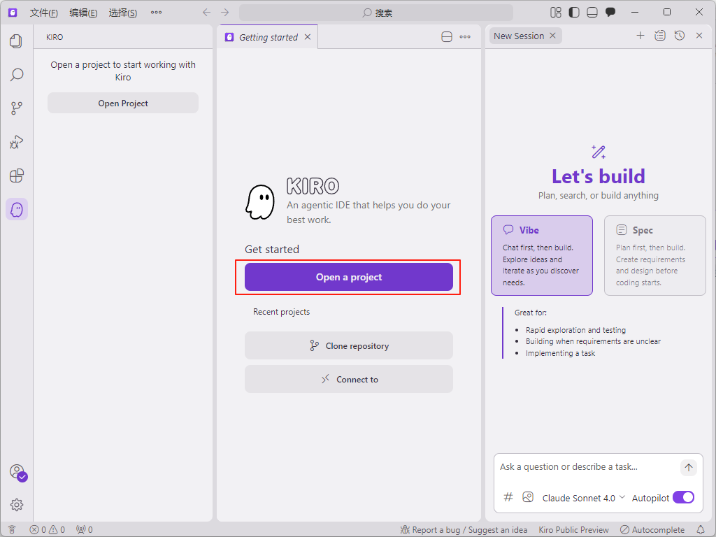Image resolution: width=716 pixels, height=537 pixels.
Task: Open the Explorer view in activity bar
Action: pyautogui.click(x=17, y=41)
